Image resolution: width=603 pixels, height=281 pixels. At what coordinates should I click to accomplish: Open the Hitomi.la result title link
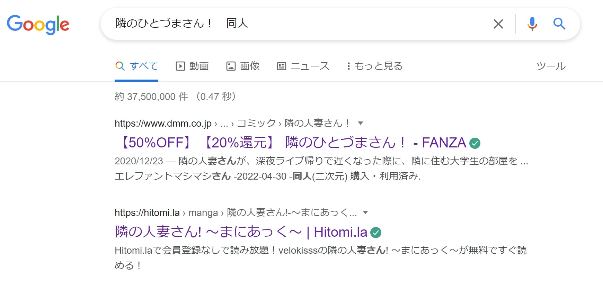tap(241, 232)
